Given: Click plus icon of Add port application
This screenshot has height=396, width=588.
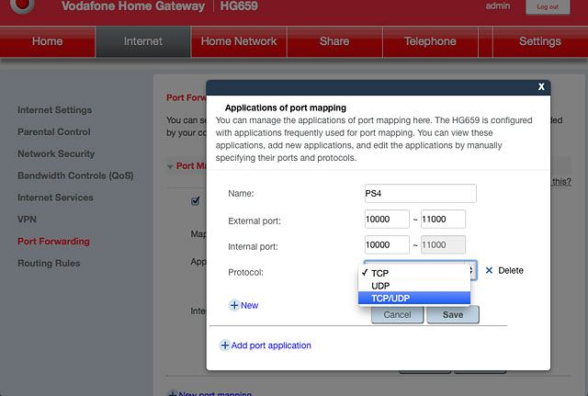Looking at the screenshot, I should (x=224, y=345).
